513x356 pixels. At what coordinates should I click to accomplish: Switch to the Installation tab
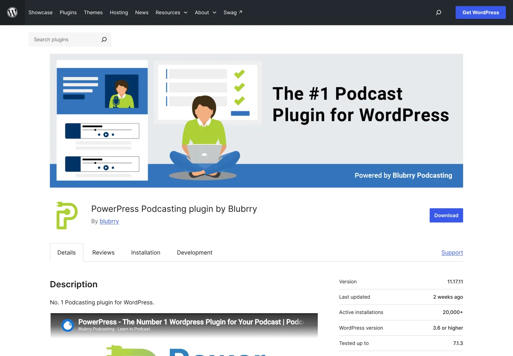pyautogui.click(x=146, y=252)
